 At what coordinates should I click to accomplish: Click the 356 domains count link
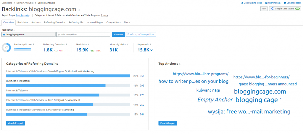tap(142, 76)
